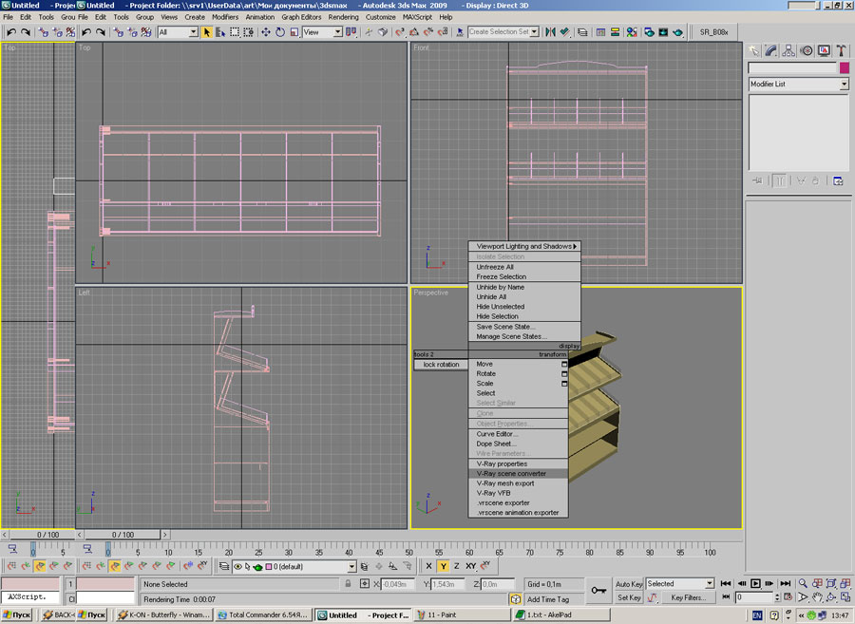This screenshot has width=855, height=624.
Task: Open the Schematic View icon
Action: pos(615,32)
